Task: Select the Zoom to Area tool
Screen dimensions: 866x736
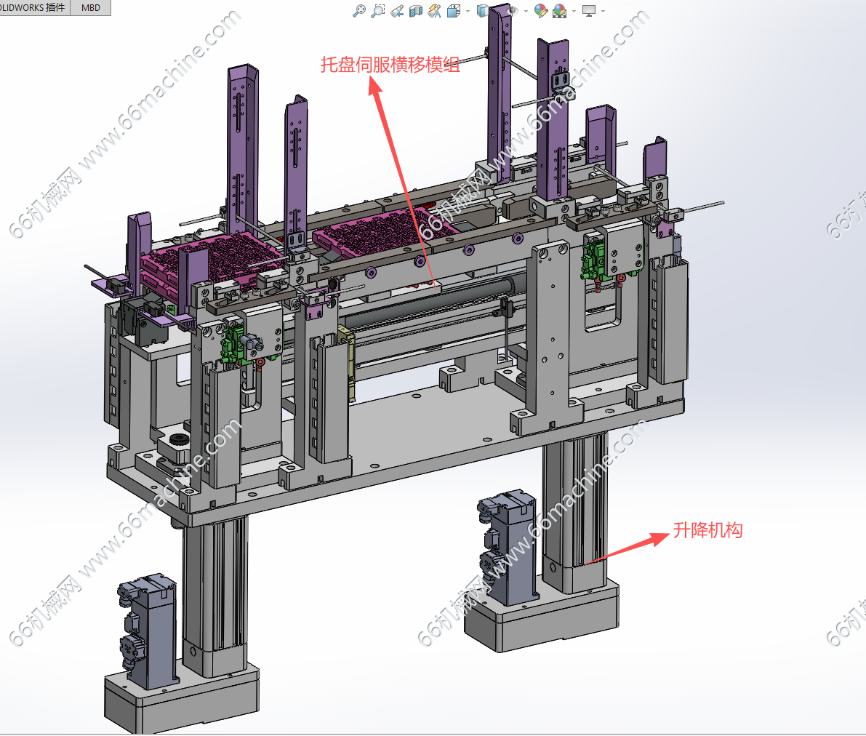Action: click(377, 10)
